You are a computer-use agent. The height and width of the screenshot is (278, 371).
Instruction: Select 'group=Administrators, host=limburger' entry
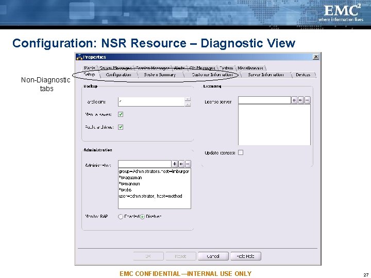154,171
